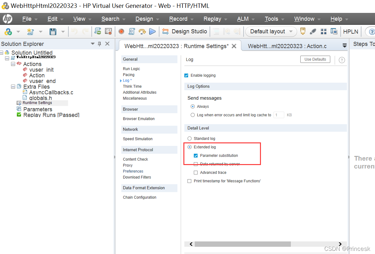Click the globals.h file icon
The width and height of the screenshot is (375, 254).
pyautogui.click(x=25, y=97)
